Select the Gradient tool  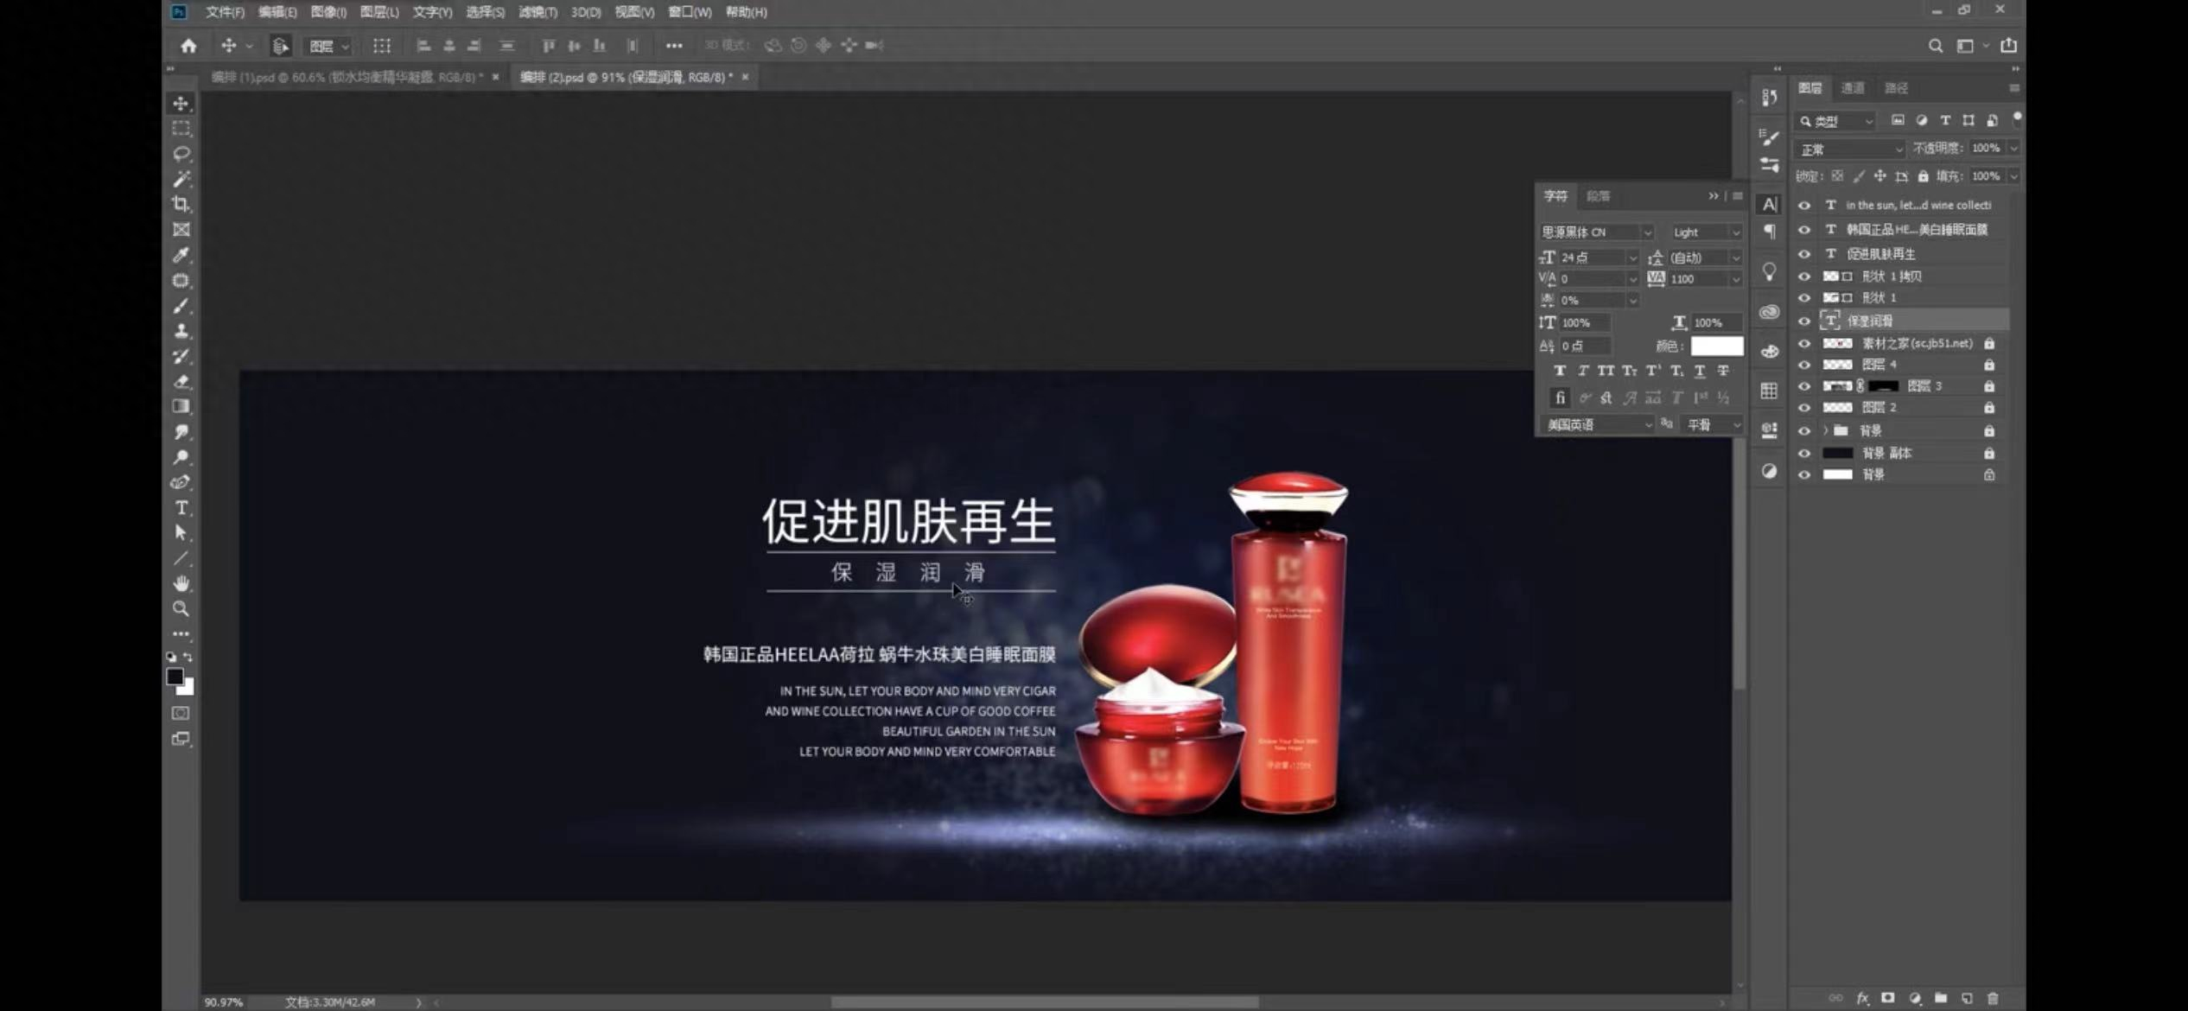tap(181, 406)
